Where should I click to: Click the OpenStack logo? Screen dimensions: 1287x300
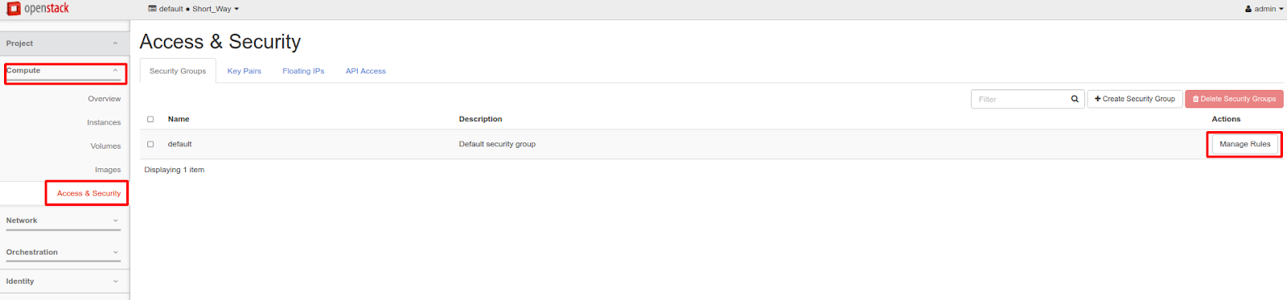[38, 9]
